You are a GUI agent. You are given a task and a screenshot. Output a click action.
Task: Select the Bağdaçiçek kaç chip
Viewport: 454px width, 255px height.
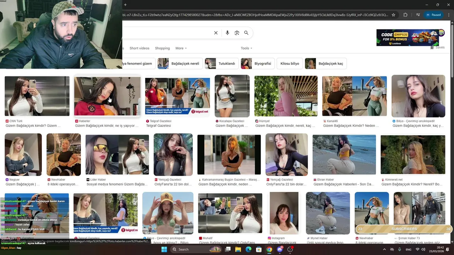coord(326,64)
